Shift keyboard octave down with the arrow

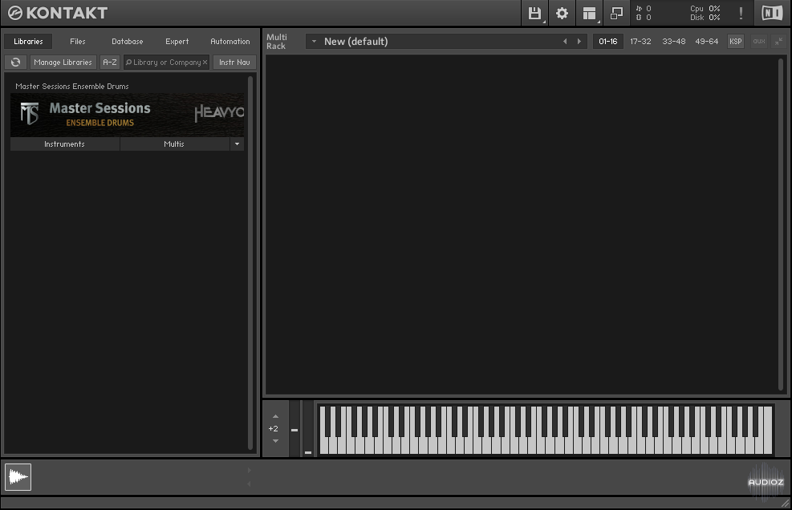[x=275, y=441]
